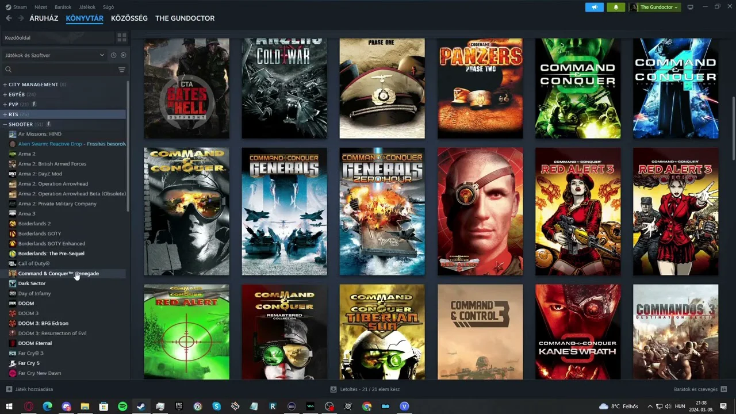Screen dimensions: 736x414
Task: Open Codename Panzers Phase Two cover
Action: click(x=480, y=88)
